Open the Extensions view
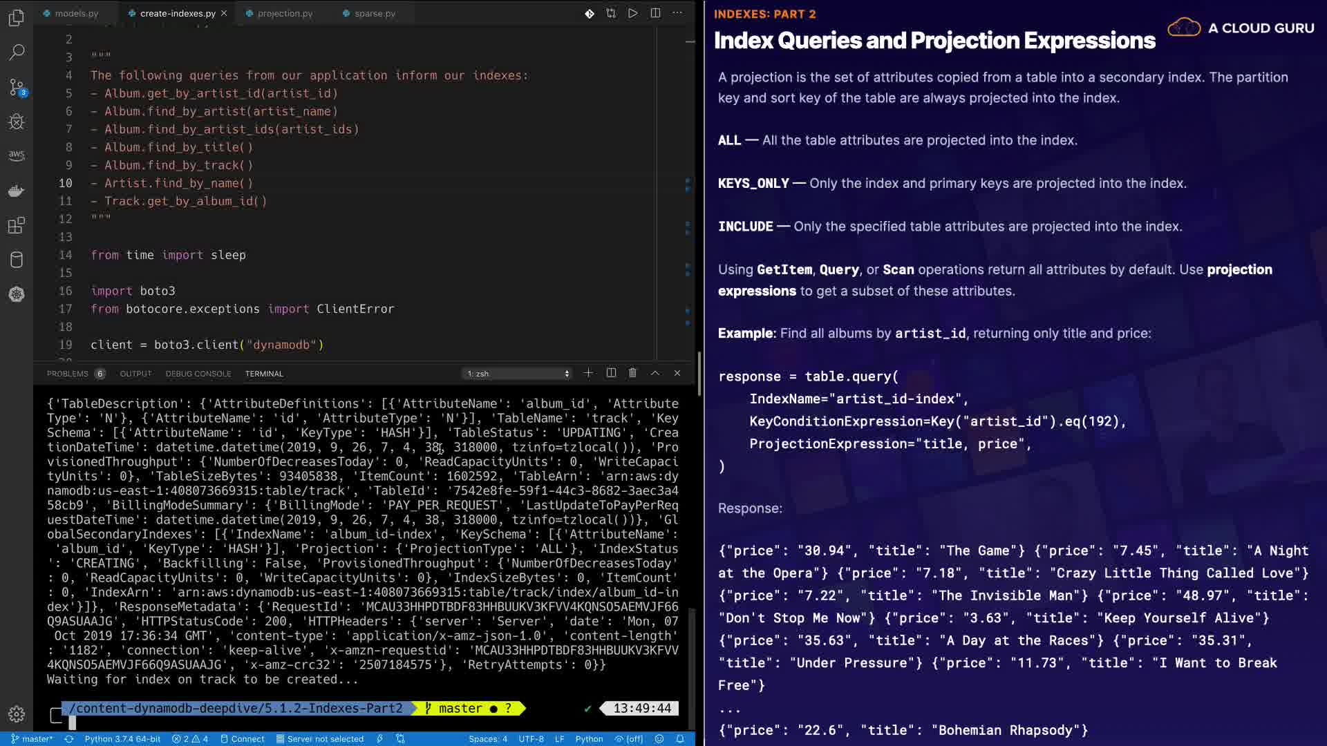 [x=17, y=225]
